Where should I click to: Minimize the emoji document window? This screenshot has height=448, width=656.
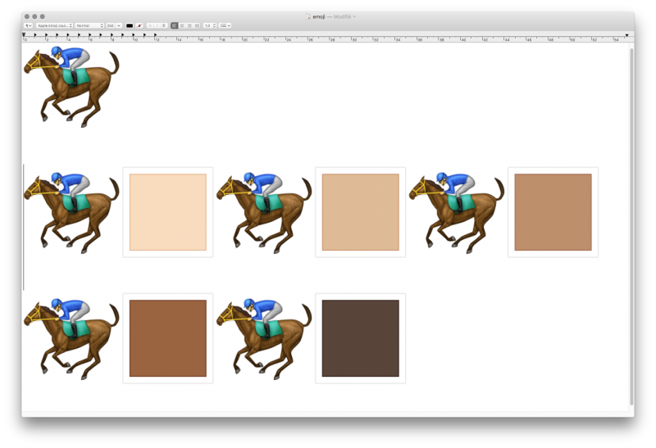34,16
